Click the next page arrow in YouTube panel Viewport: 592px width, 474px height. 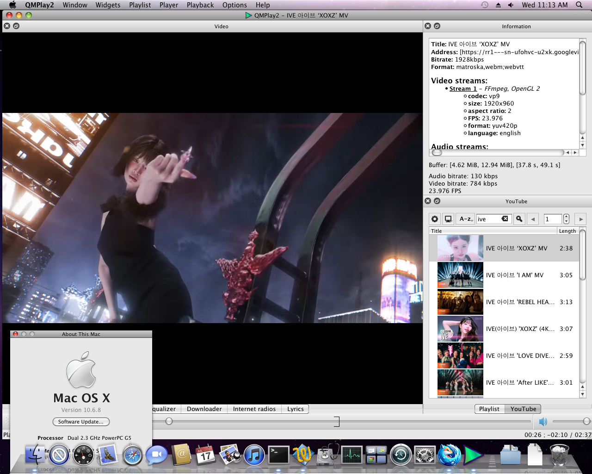[x=580, y=218]
